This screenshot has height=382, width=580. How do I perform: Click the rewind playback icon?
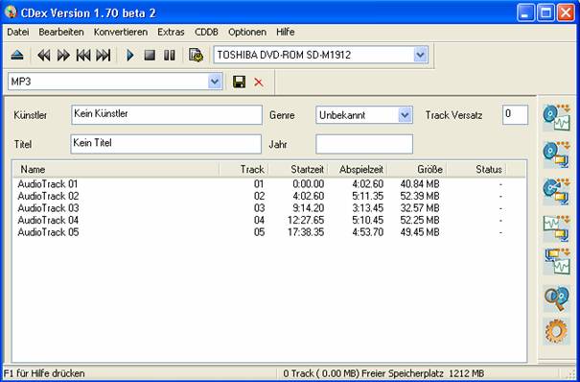(44, 56)
